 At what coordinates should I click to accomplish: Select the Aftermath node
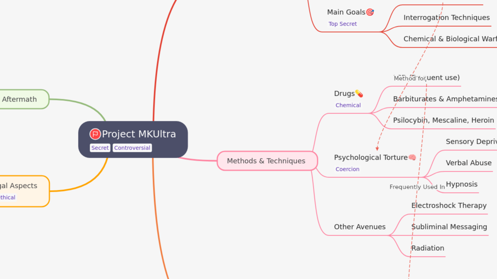point(24,99)
